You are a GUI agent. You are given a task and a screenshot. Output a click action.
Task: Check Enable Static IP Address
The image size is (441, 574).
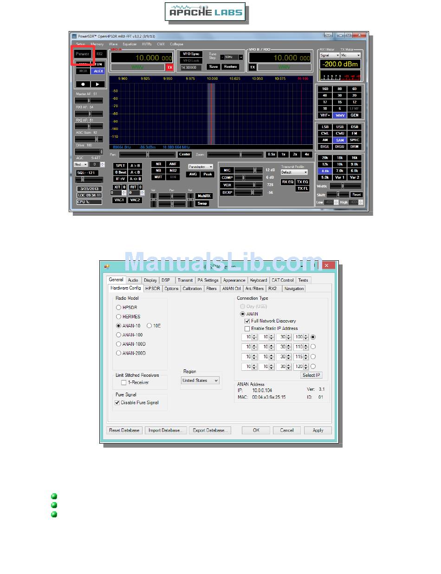(x=247, y=329)
